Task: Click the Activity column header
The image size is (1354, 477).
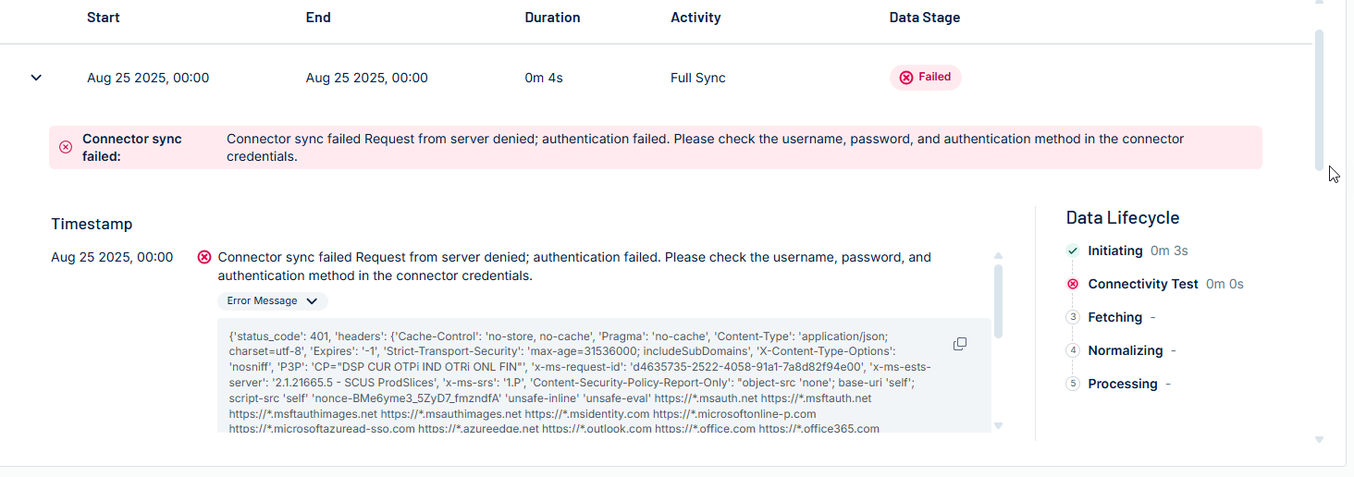Action: pyautogui.click(x=695, y=18)
